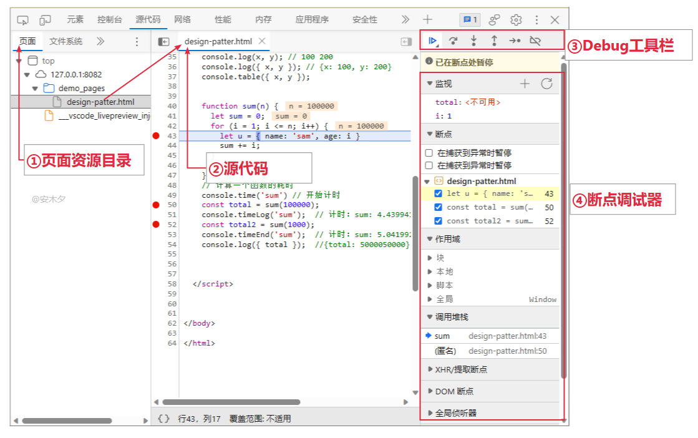
Task: Open the 控制台 tab
Action: tap(110, 19)
